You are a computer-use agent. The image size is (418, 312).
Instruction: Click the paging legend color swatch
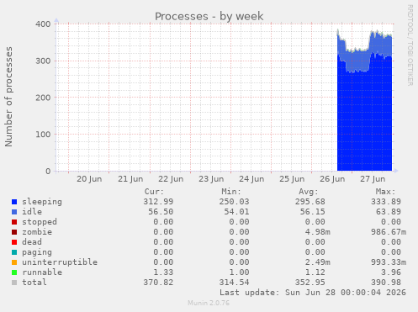(14, 252)
